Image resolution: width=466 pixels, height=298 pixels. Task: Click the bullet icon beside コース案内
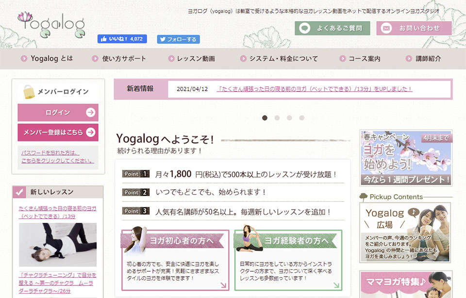tap(343, 59)
